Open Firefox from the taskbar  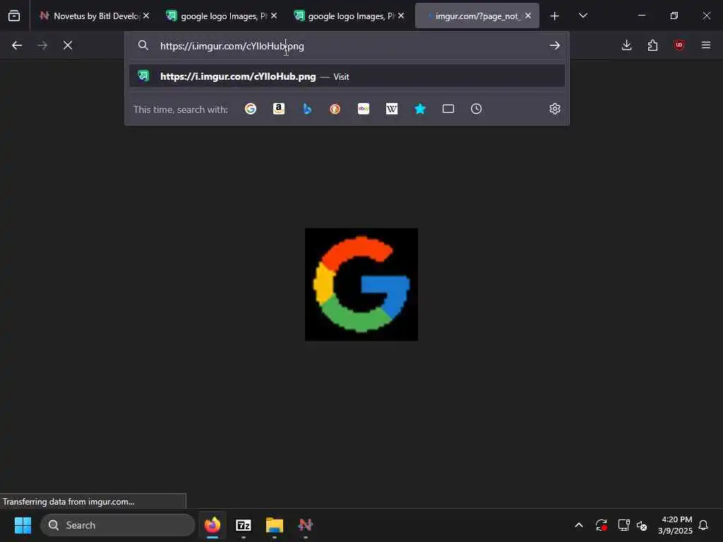213,525
